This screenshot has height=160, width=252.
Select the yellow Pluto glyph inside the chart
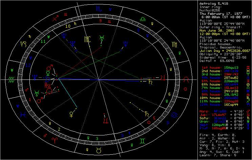125,43
